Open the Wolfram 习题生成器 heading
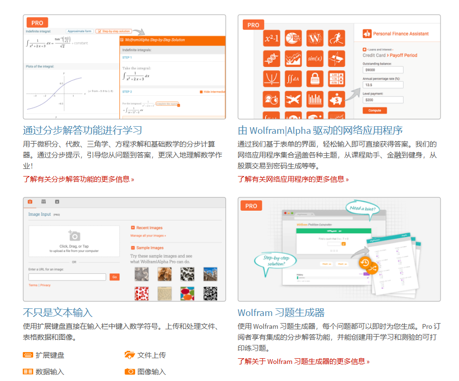Viewport: 459px width, 381px height. (281, 313)
